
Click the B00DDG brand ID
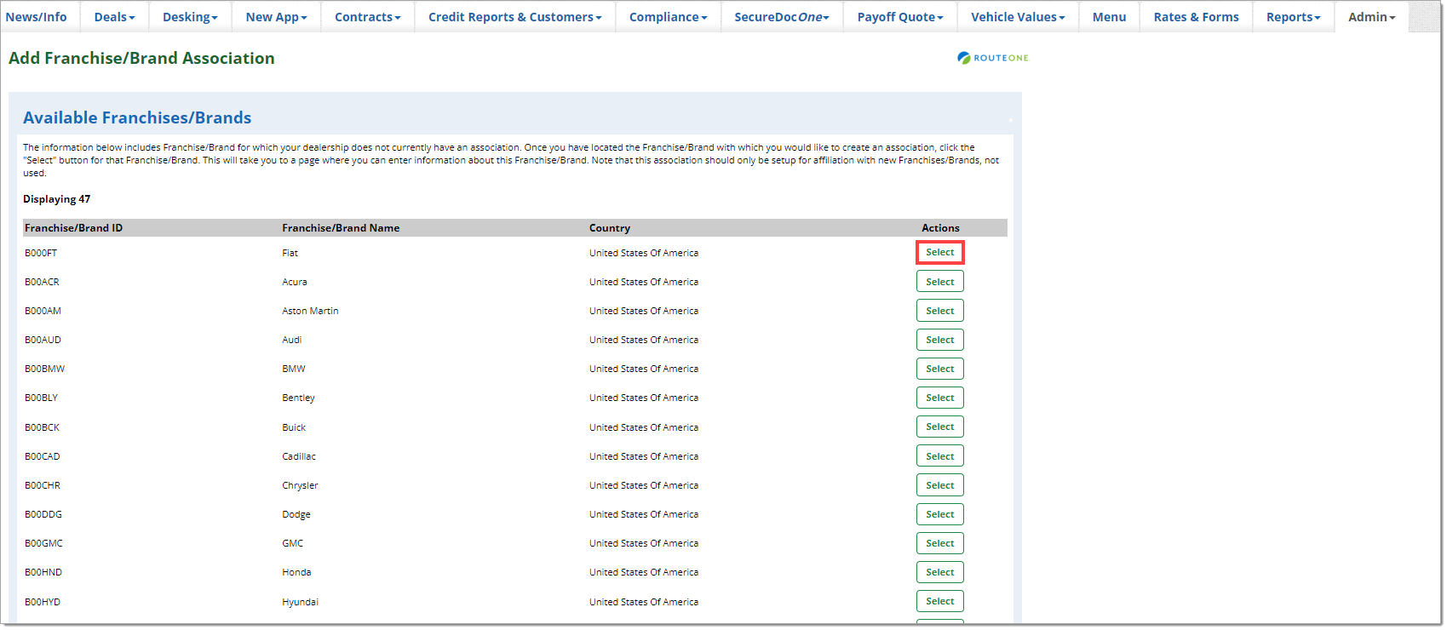point(43,514)
